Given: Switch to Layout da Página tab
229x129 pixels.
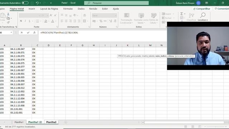Looking at the screenshot, I should click(49, 9).
